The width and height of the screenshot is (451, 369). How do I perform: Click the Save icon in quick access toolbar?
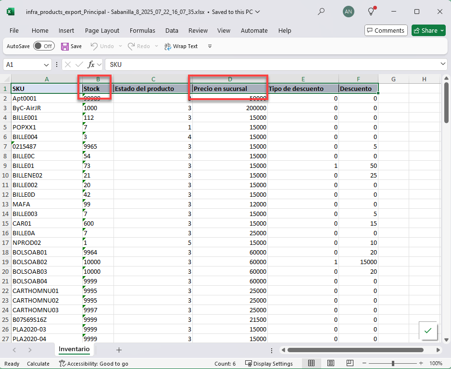point(65,47)
